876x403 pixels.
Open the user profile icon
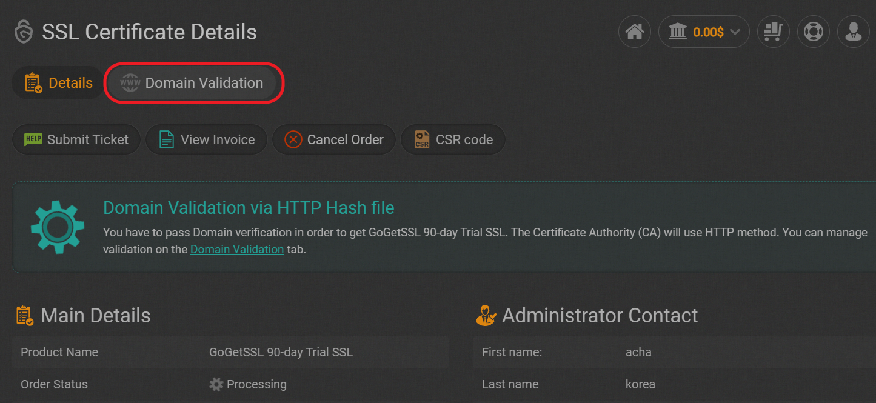pyautogui.click(x=853, y=32)
